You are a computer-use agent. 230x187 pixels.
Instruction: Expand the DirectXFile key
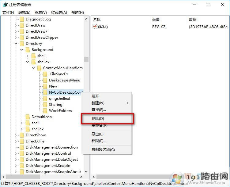click(x=16, y=141)
